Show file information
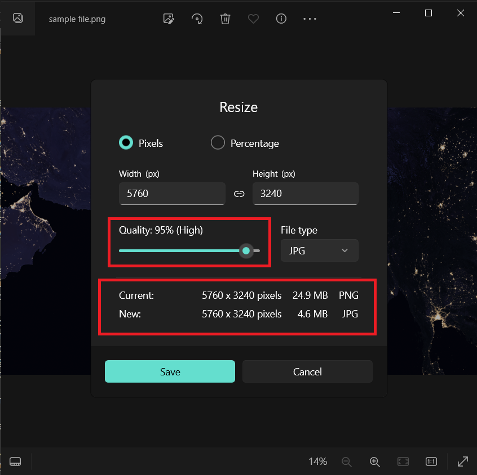 (281, 19)
